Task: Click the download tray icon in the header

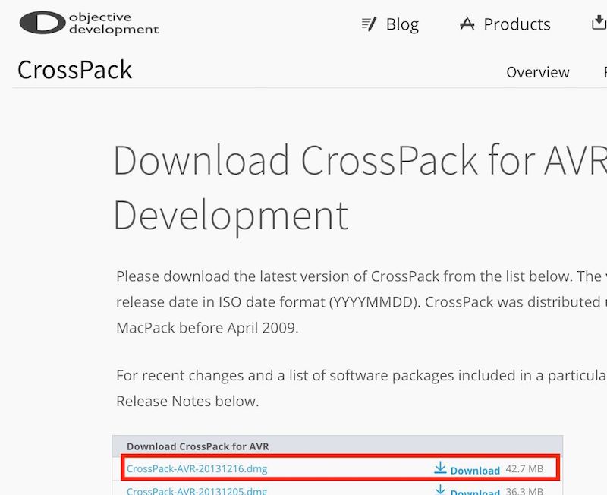Action: point(599,24)
